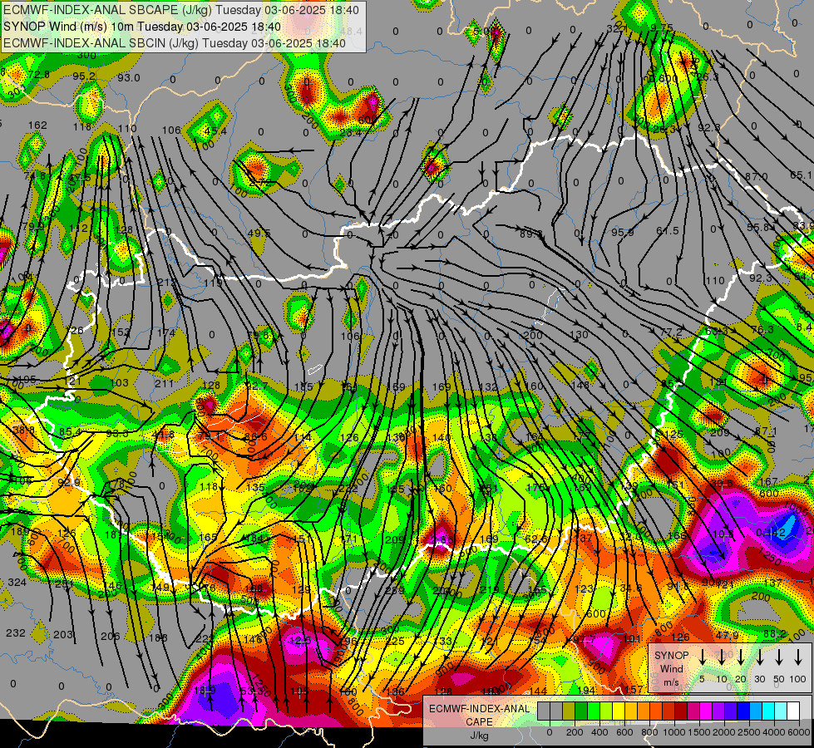This screenshot has width=814, height=748.
Task: Pick the dark red swatch above legend 1000
Action: coord(681,711)
